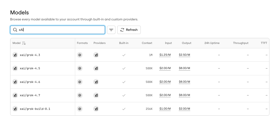Click $2.00/M input price for grok-4.5
Screen dimensions: 276x125
pos(165,68)
